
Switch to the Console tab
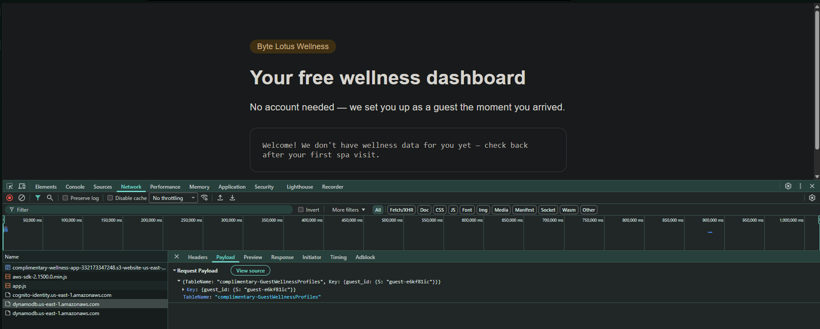[75, 187]
